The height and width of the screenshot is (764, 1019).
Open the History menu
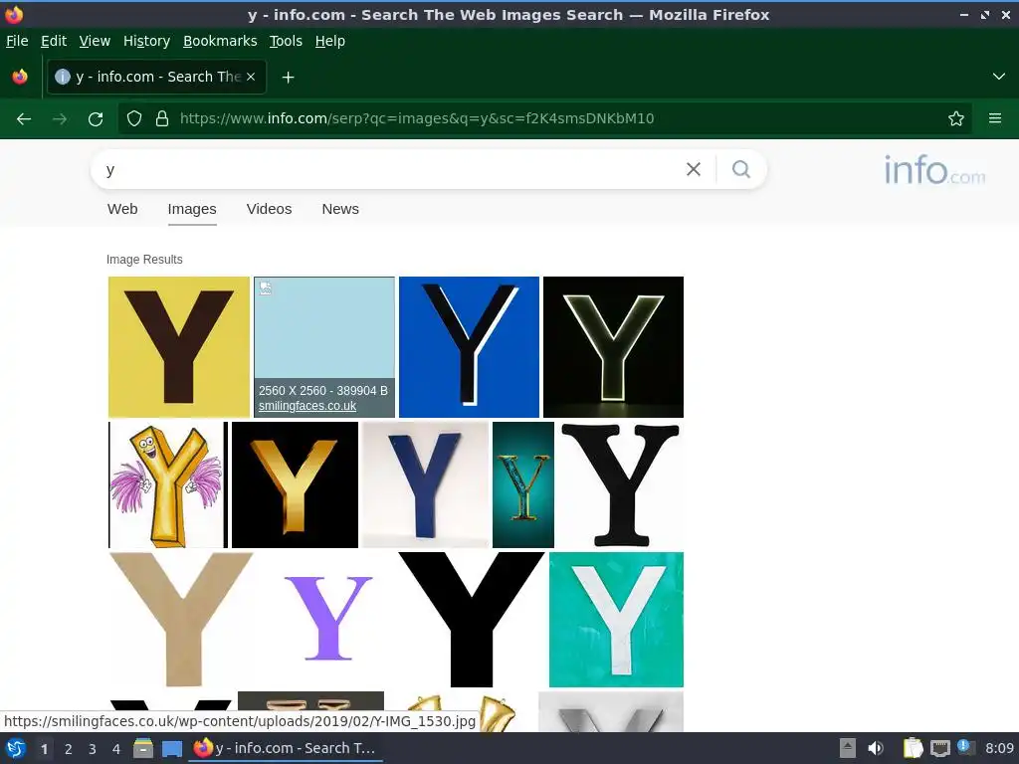pyautogui.click(x=146, y=41)
